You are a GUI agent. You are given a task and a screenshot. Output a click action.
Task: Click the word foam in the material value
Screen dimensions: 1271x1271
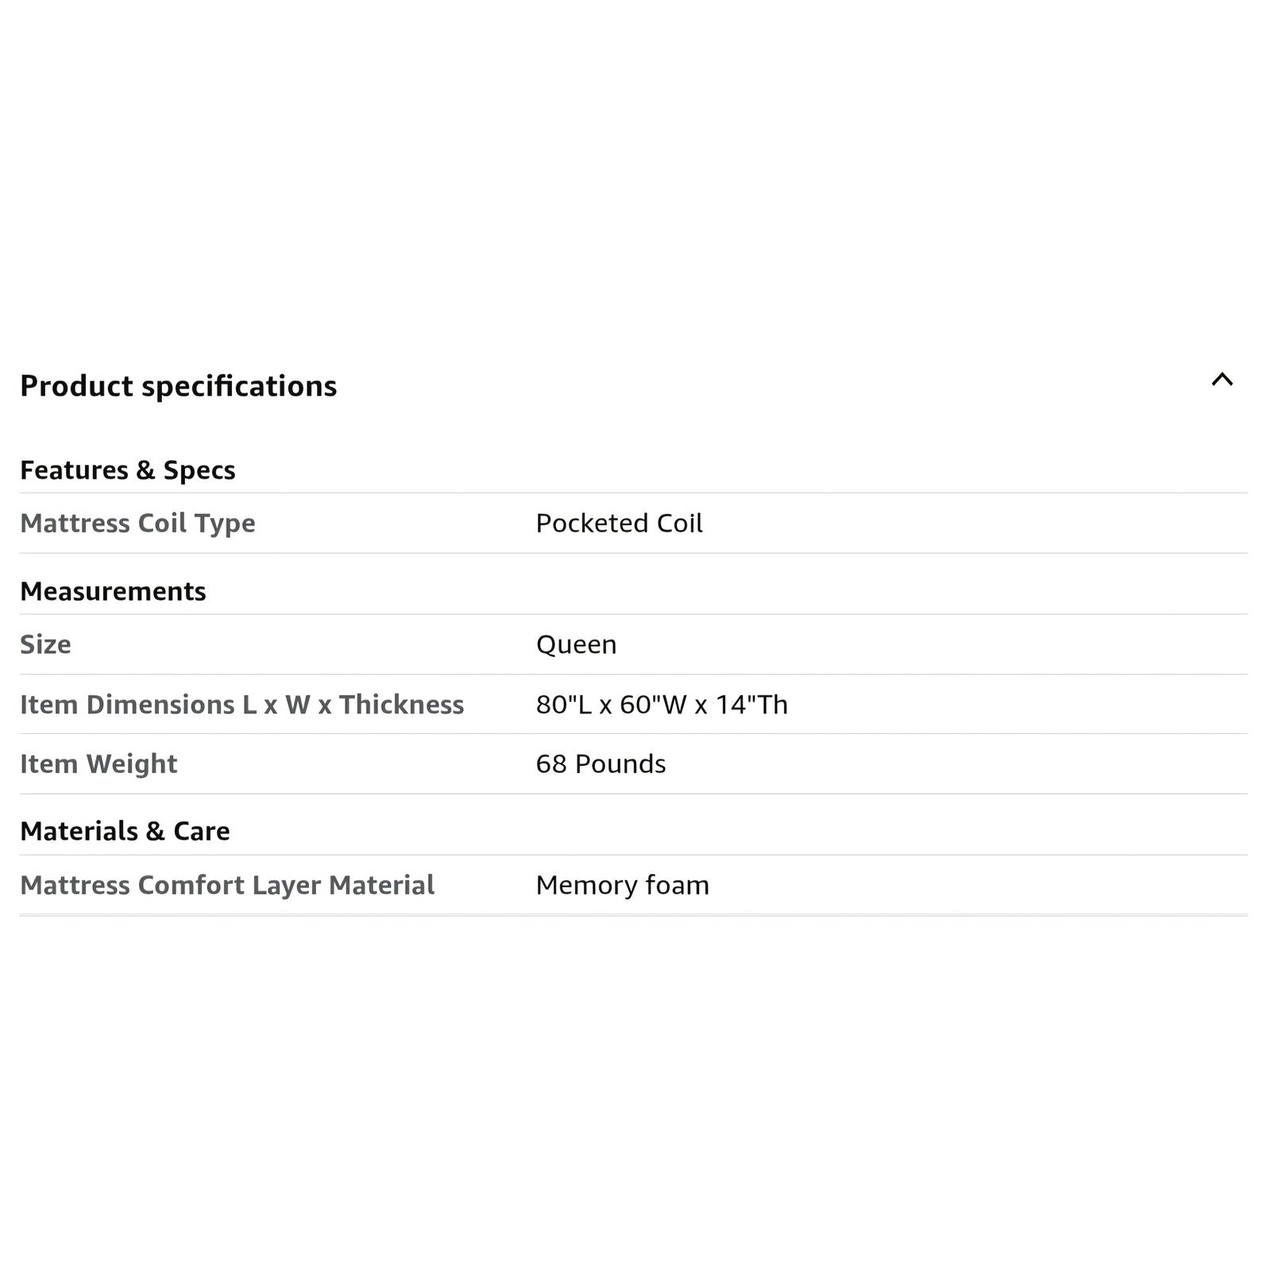(x=677, y=885)
